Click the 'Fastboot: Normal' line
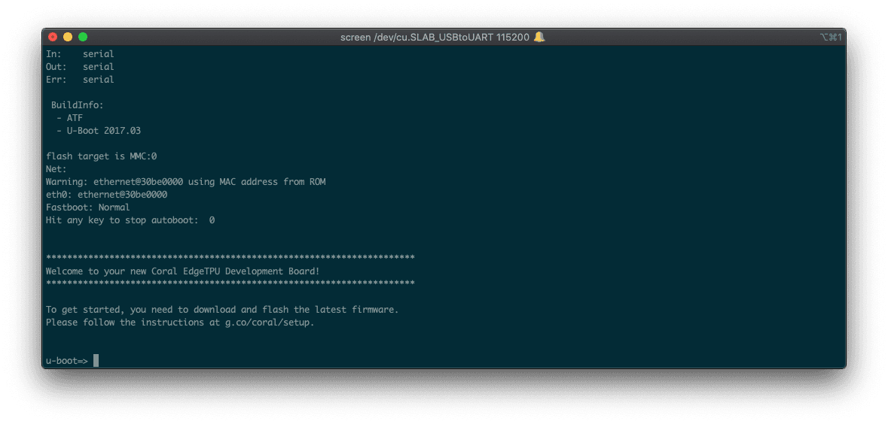Viewport: 888px width, 424px height. pyautogui.click(x=87, y=207)
